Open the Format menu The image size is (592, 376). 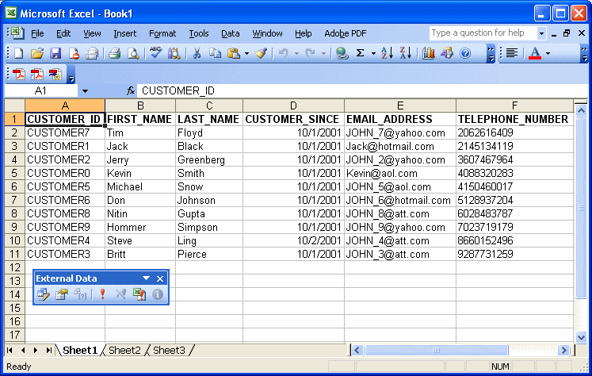click(162, 33)
